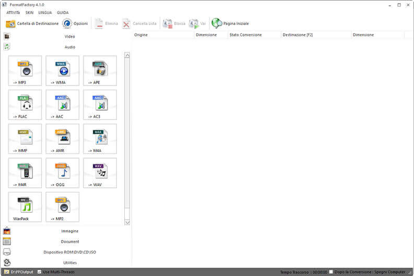
Task: Open the APE conversion option
Action: [100, 70]
